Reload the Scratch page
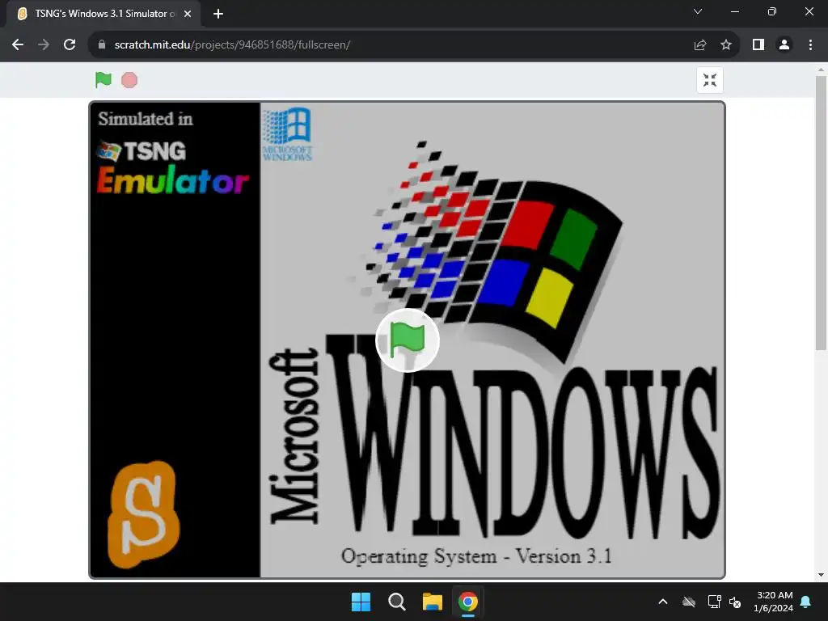828x621 pixels. coord(70,44)
